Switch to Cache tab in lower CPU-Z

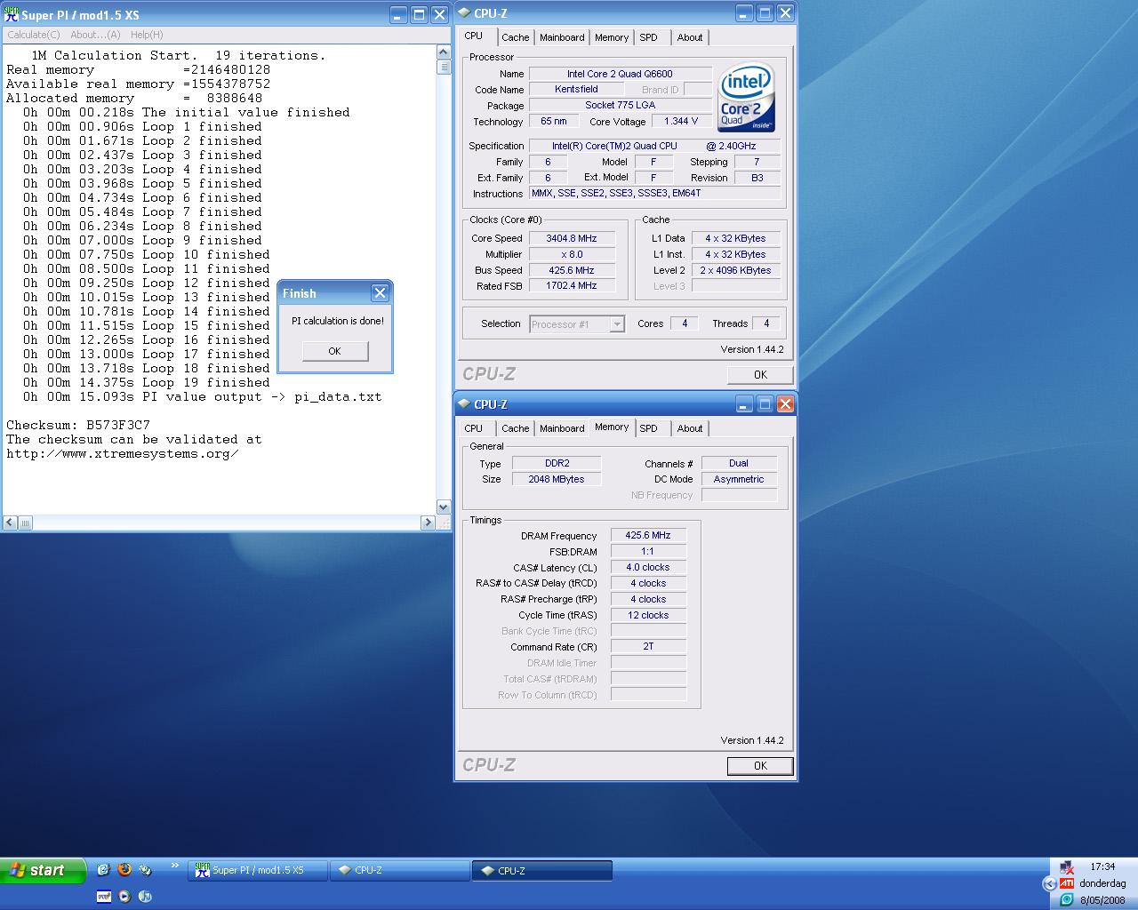tap(515, 428)
